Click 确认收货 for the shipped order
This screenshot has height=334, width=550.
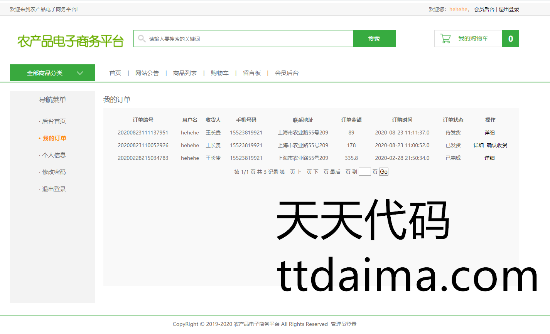497,145
